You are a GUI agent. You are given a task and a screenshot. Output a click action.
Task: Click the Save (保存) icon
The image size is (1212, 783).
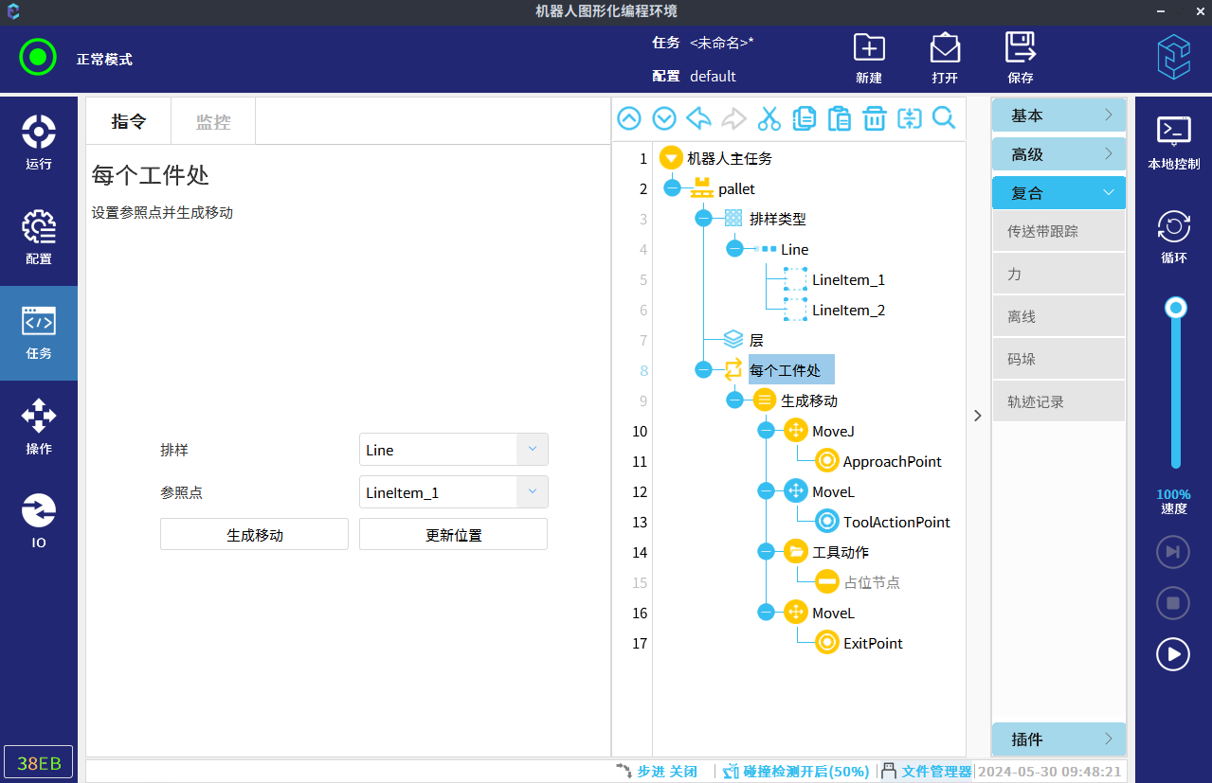click(x=1020, y=58)
